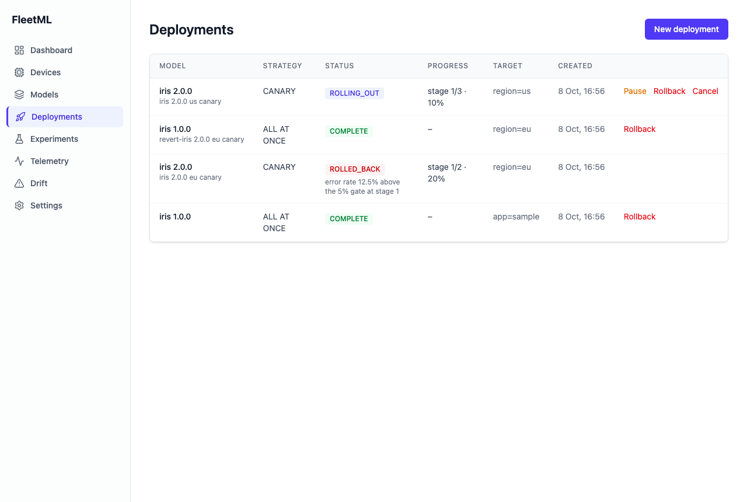Image resolution: width=747 pixels, height=502 pixels.
Task: Click the COMPLETE badge in region=eu row
Action: [x=349, y=131]
